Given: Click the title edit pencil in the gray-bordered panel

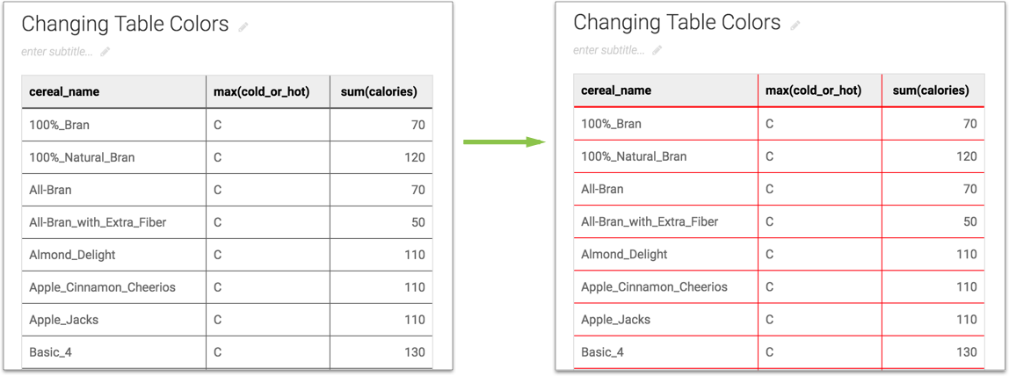Looking at the screenshot, I should tap(243, 27).
